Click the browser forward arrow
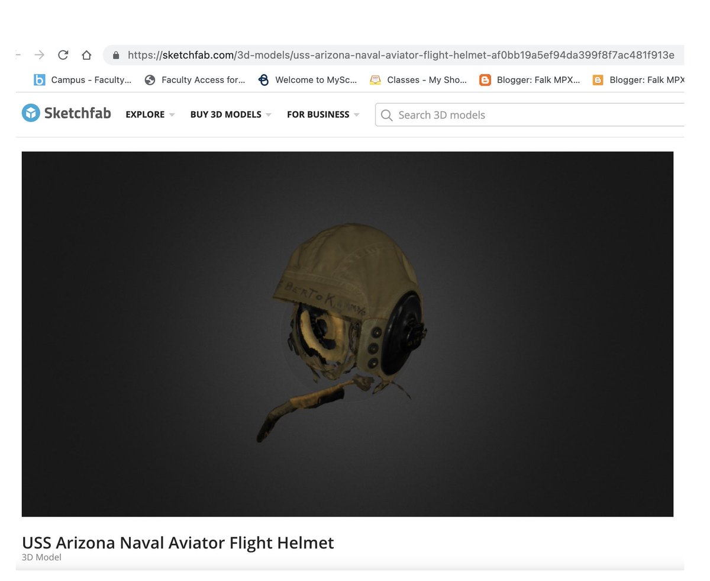Image resolution: width=710 pixels, height=581 pixels. [x=39, y=55]
